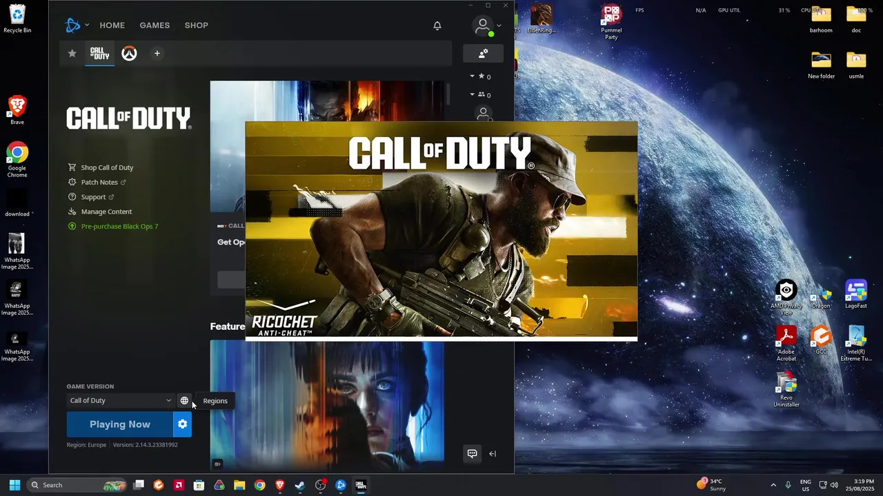Expand the Game Version dropdown
Viewport: 883px width, 496px height.
point(120,400)
